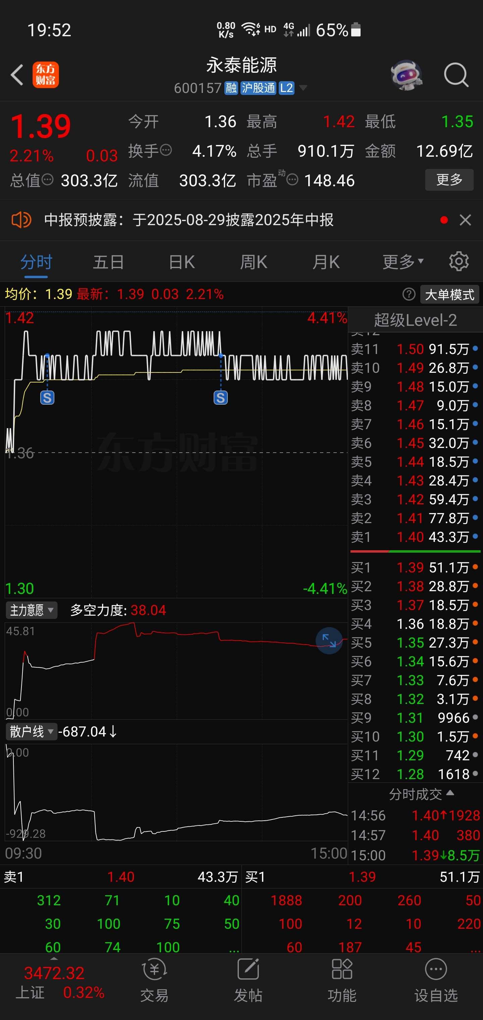Toggle 大单模式 button
This screenshot has height=1020, width=483.
(449, 295)
